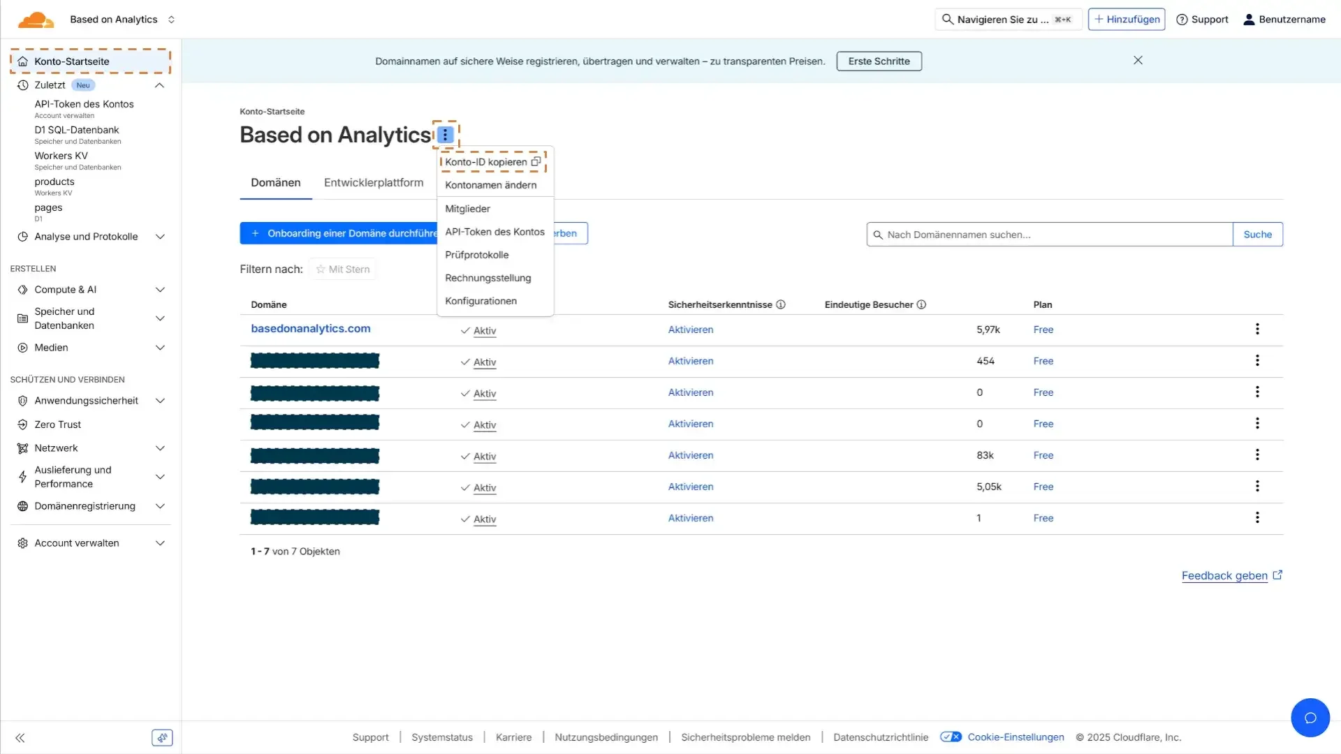Image resolution: width=1341 pixels, height=754 pixels.
Task: Collapse the Zuletzt recent items section
Action: pos(159,85)
